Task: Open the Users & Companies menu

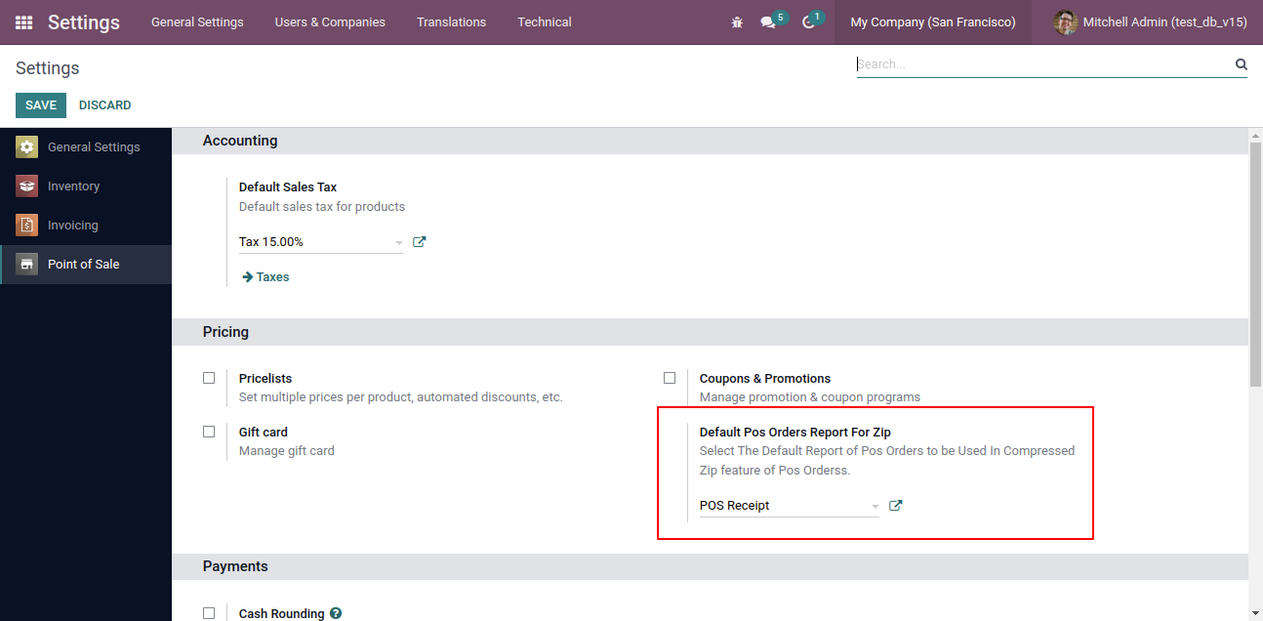Action: click(330, 21)
